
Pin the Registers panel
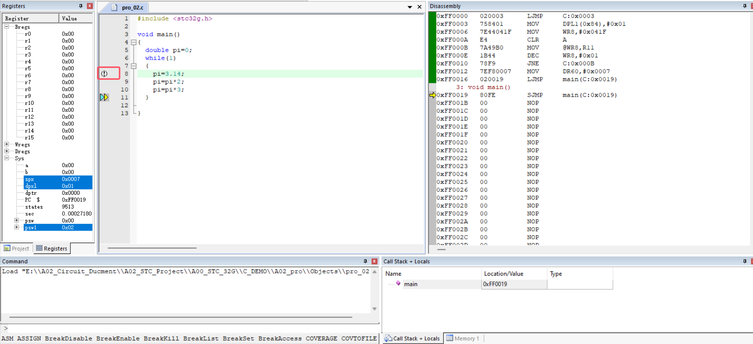[x=81, y=6]
